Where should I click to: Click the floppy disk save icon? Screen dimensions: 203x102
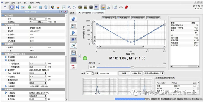[x=73, y=53]
